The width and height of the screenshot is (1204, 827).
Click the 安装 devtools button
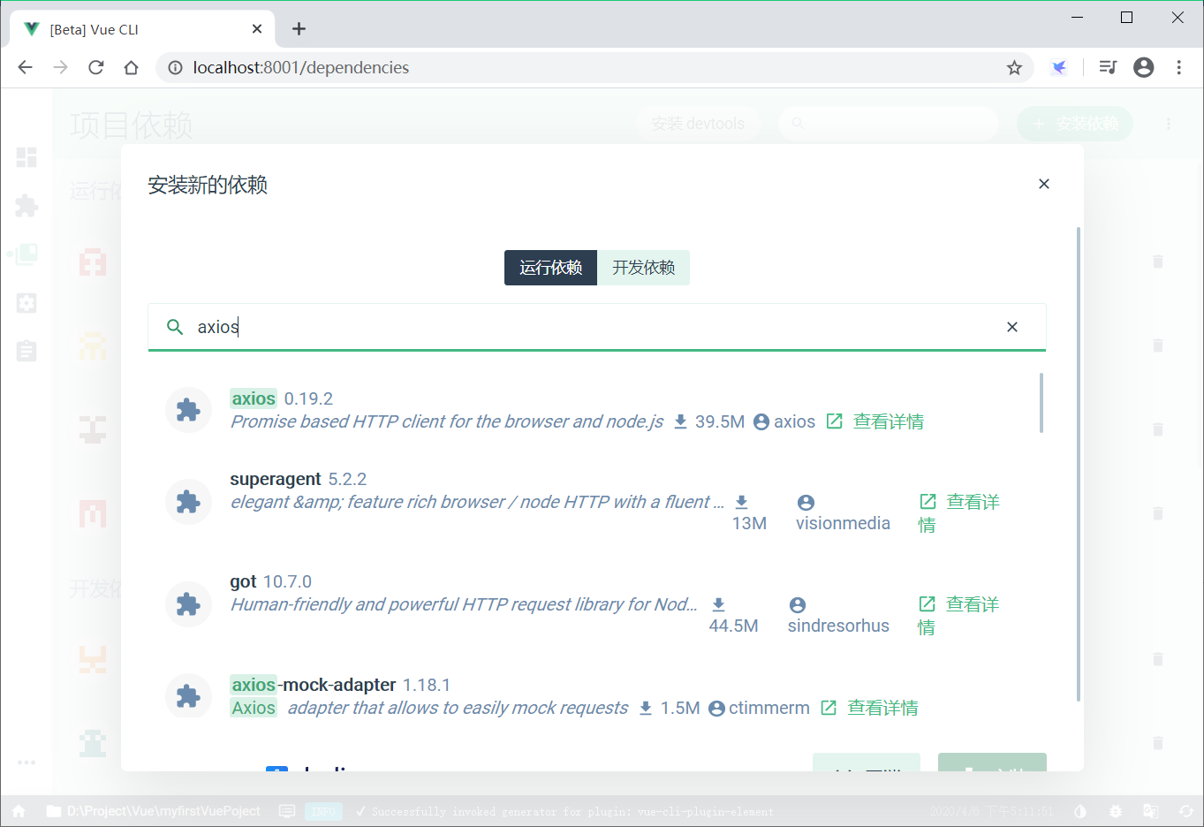tap(698, 124)
